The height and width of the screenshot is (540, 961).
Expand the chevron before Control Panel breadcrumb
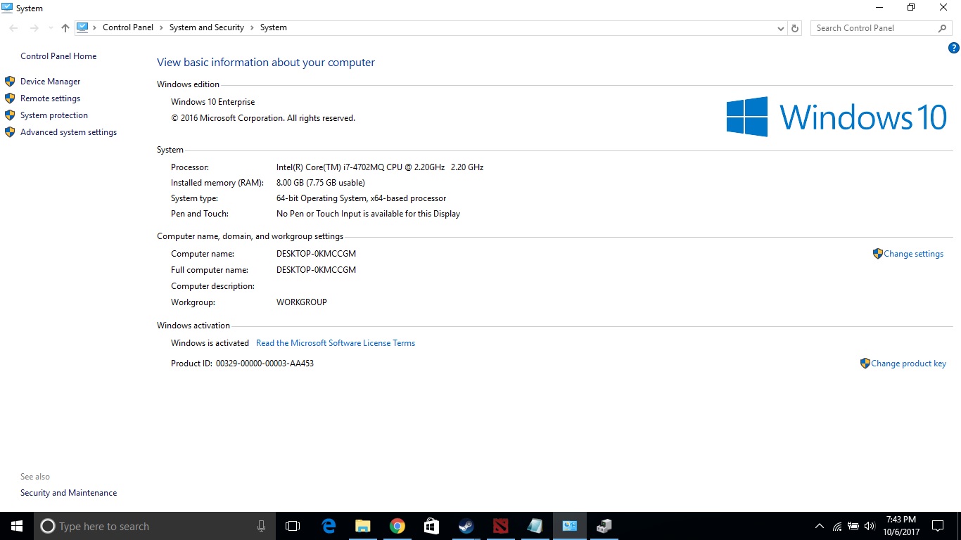tap(95, 27)
